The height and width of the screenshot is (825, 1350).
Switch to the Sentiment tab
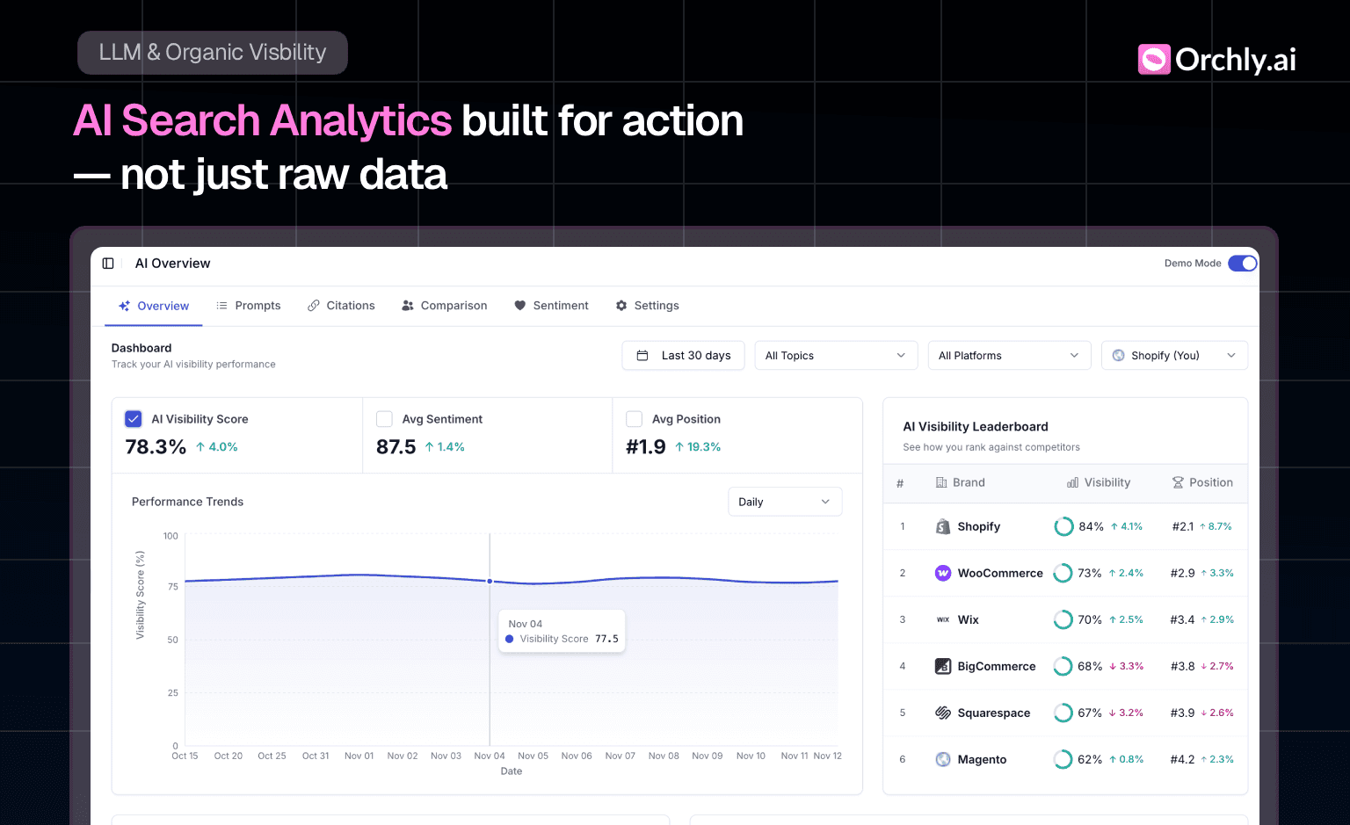coord(552,305)
